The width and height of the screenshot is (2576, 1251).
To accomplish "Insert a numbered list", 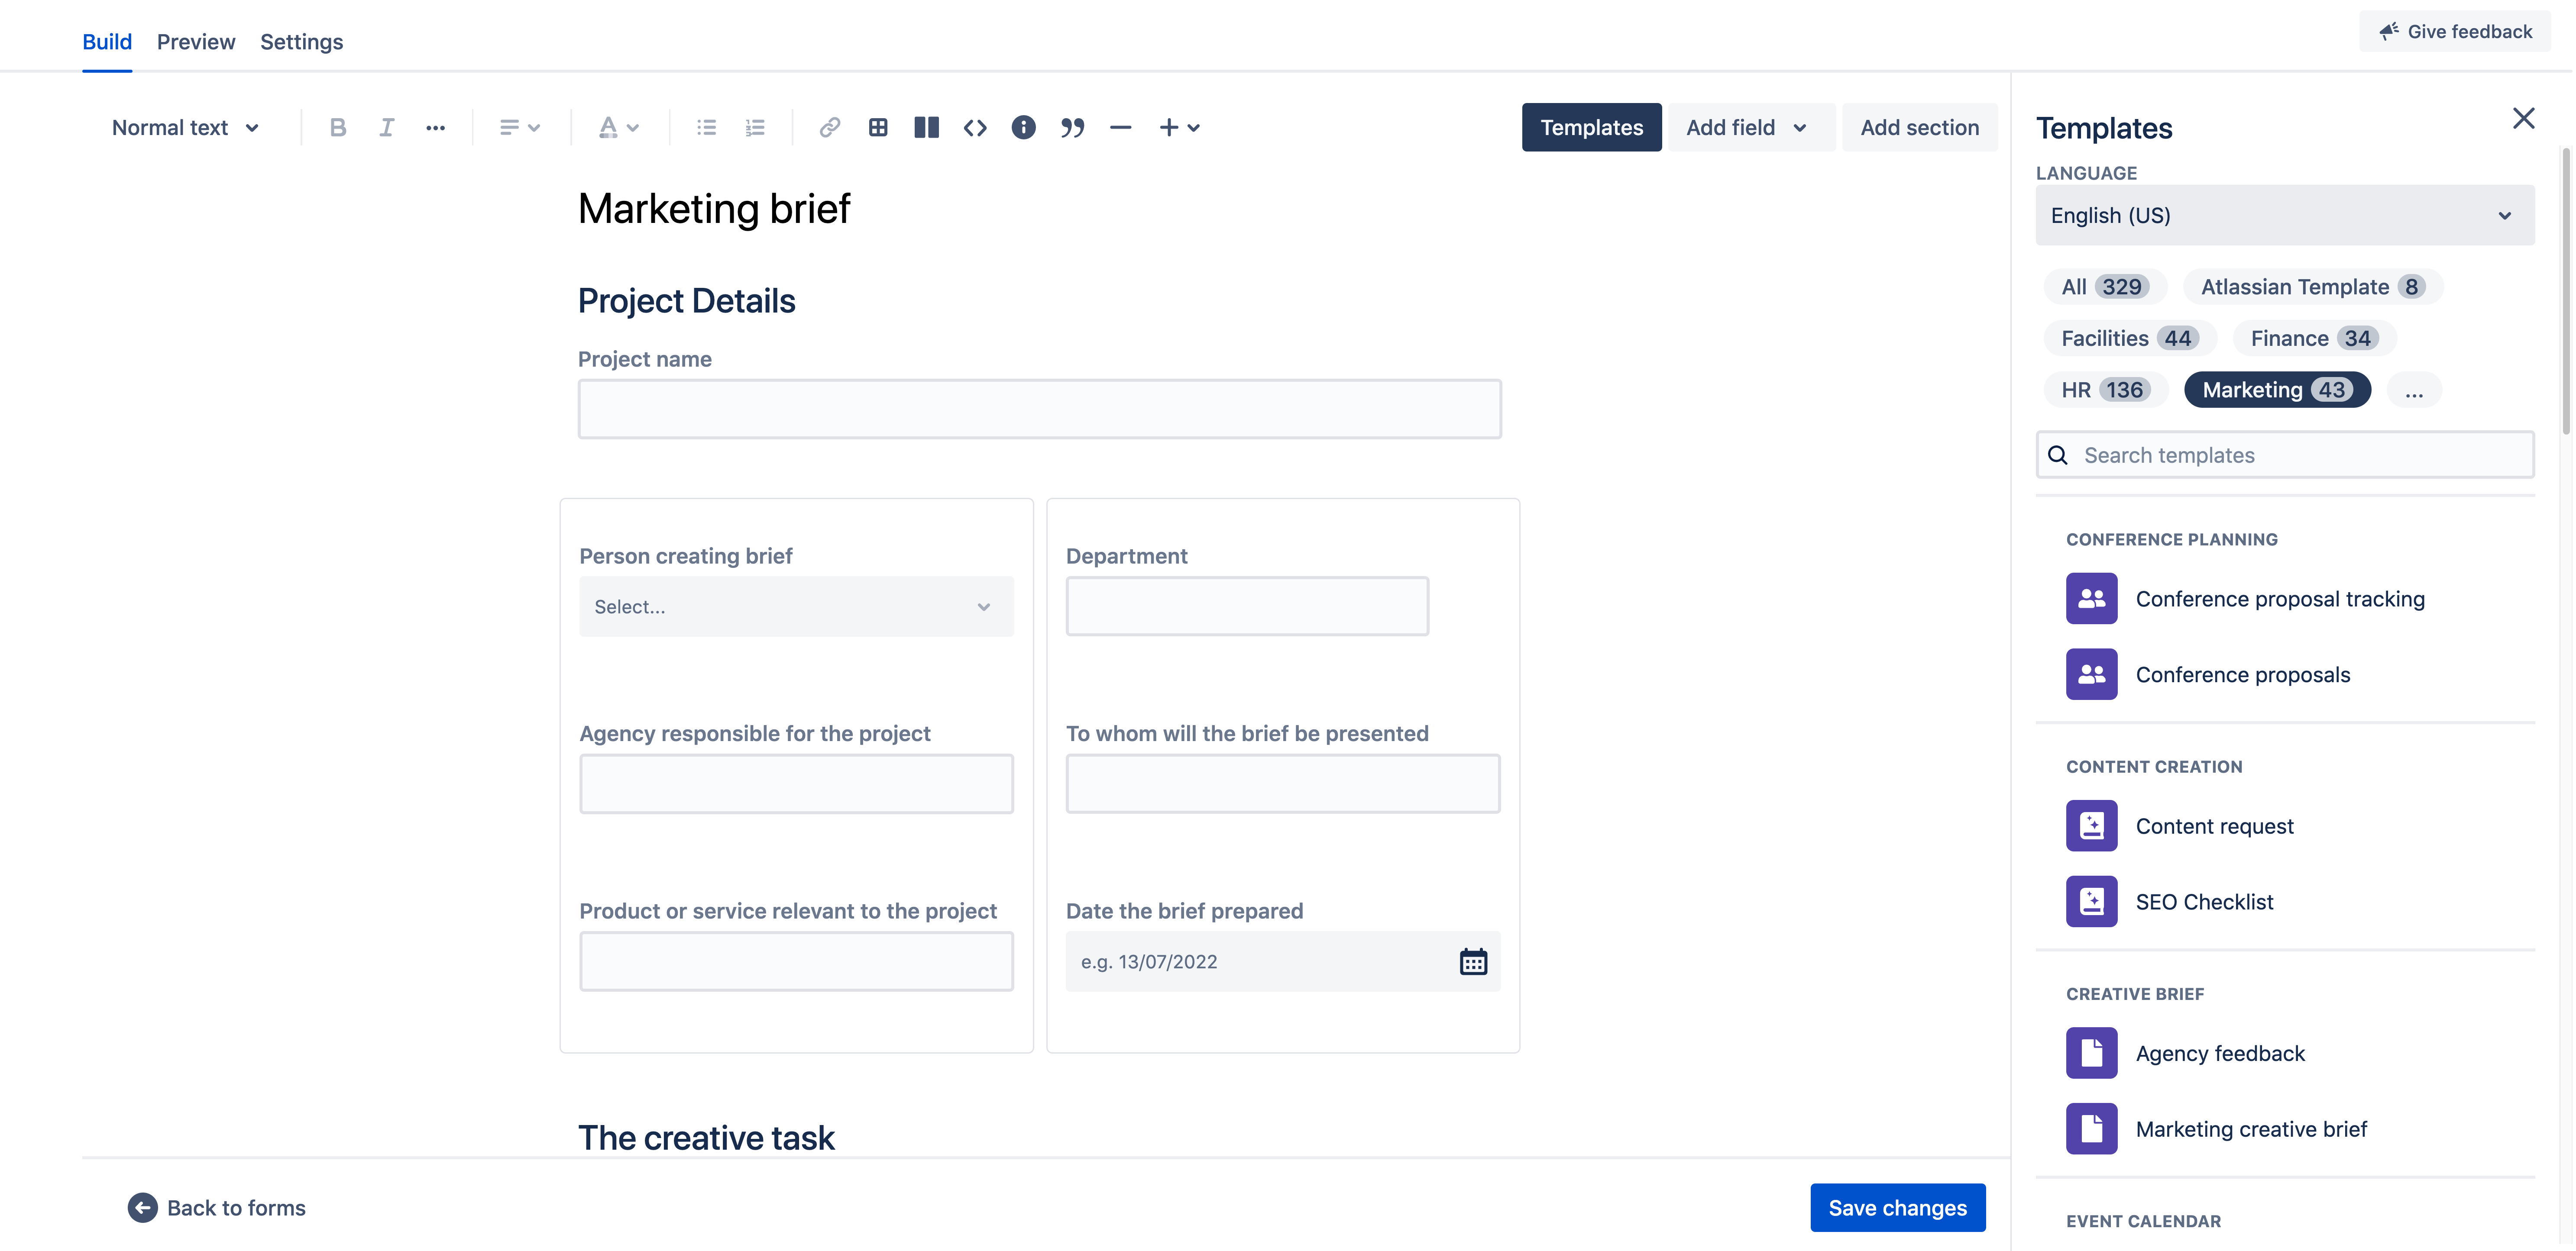I will pyautogui.click(x=755, y=127).
